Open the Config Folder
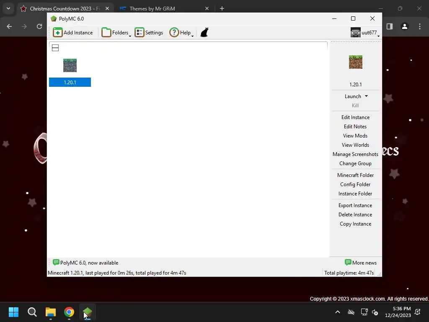 [x=355, y=184]
